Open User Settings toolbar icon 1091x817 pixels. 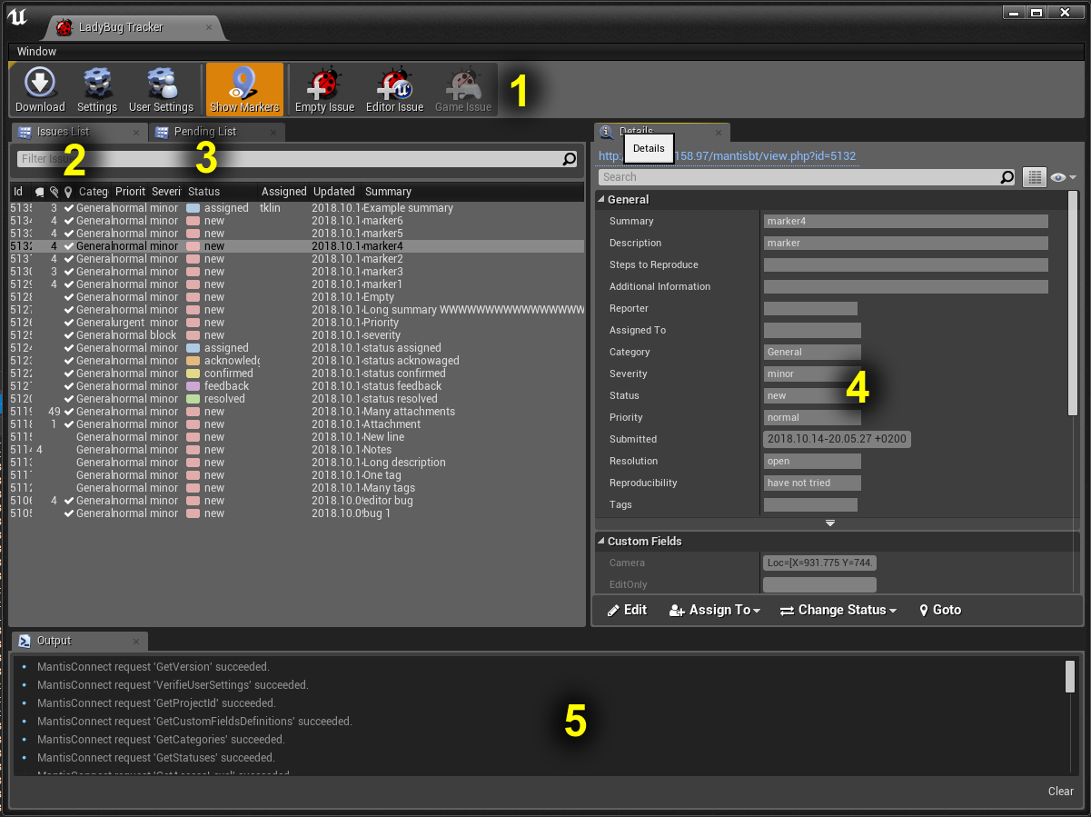tap(161, 89)
